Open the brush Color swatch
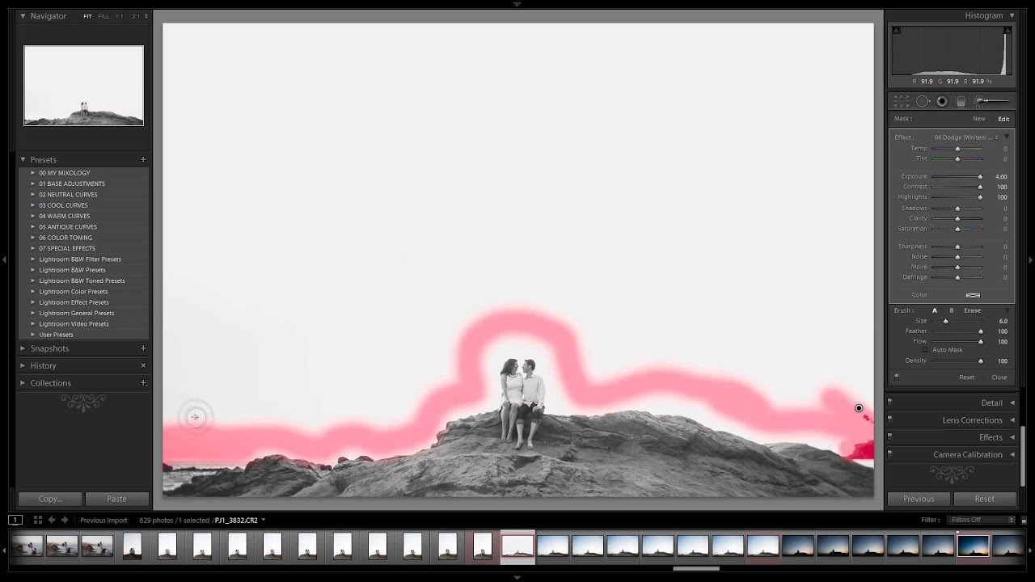This screenshot has height=582, width=1035. [973, 295]
